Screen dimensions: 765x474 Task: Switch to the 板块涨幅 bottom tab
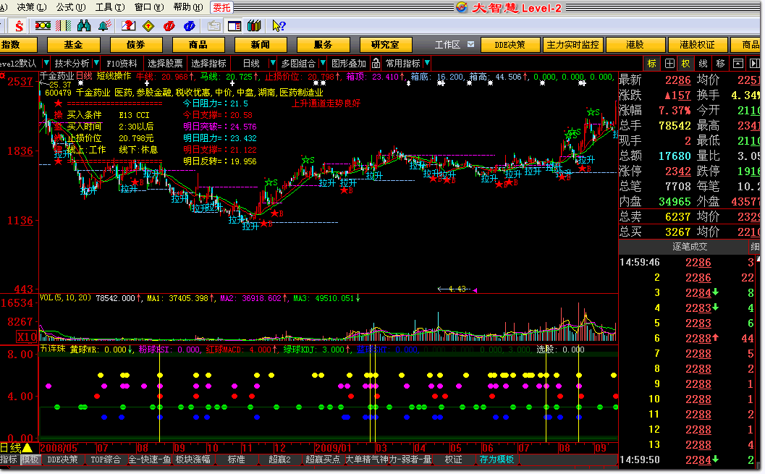click(x=193, y=460)
